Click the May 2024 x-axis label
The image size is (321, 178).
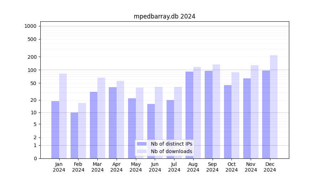[136, 167]
